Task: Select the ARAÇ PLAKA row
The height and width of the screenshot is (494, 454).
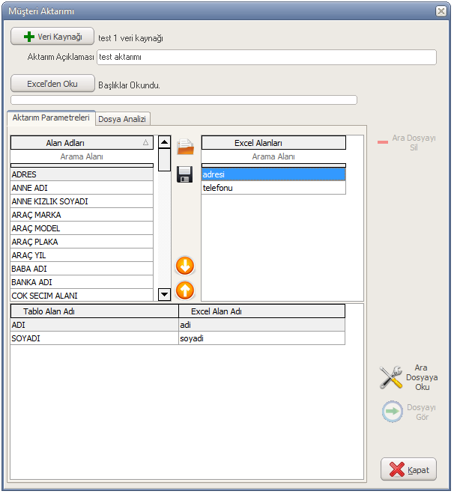Action: (x=82, y=242)
